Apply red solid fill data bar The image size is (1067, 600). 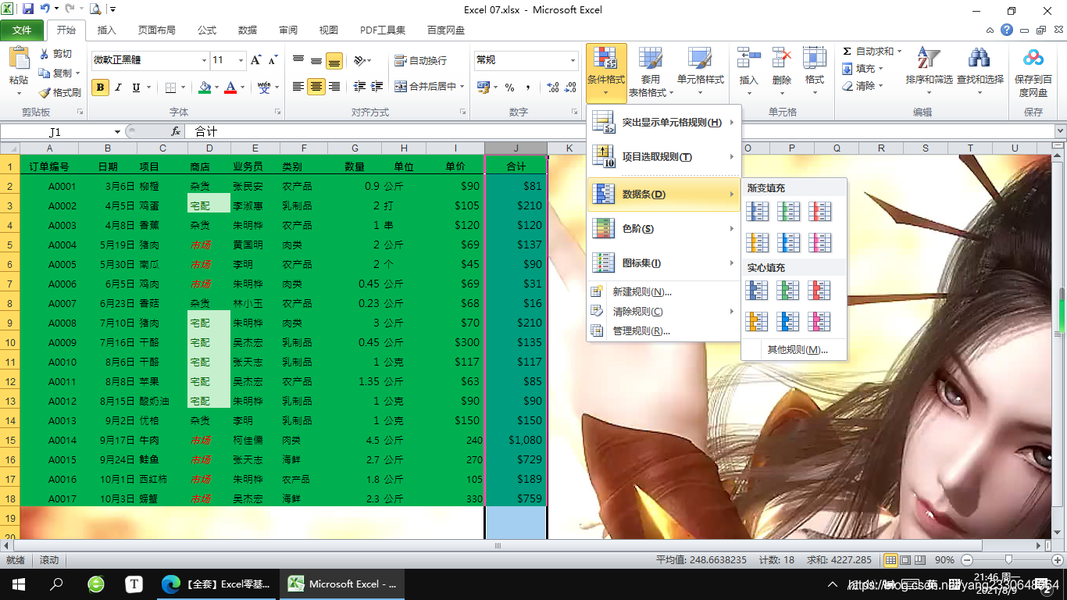820,291
